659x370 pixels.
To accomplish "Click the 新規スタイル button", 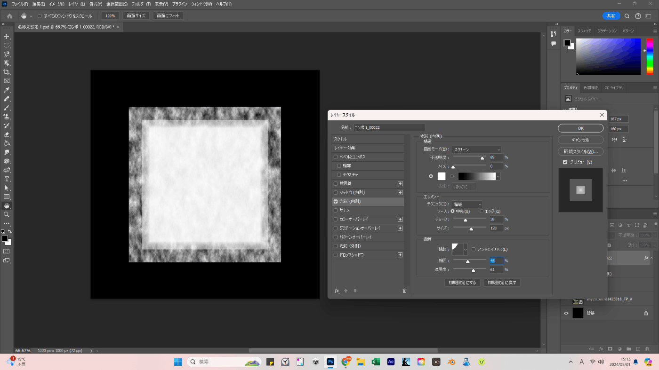I will [580, 152].
